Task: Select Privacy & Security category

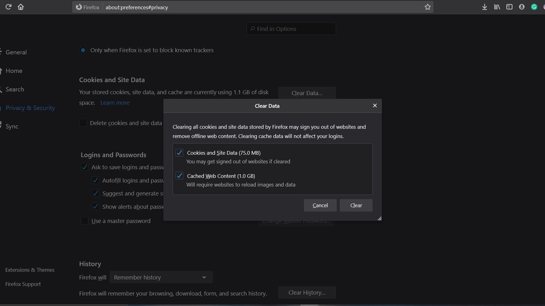Action: 30,108
